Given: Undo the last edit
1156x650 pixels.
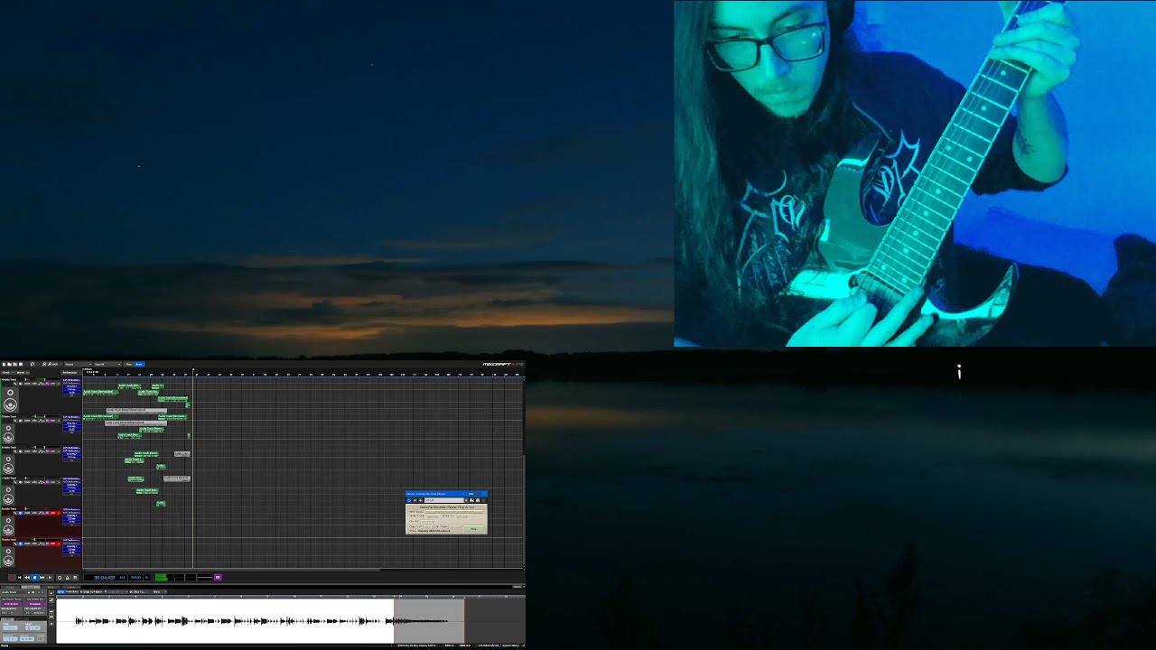Looking at the screenshot, I should pyautogui.click(x=33, y=365).
